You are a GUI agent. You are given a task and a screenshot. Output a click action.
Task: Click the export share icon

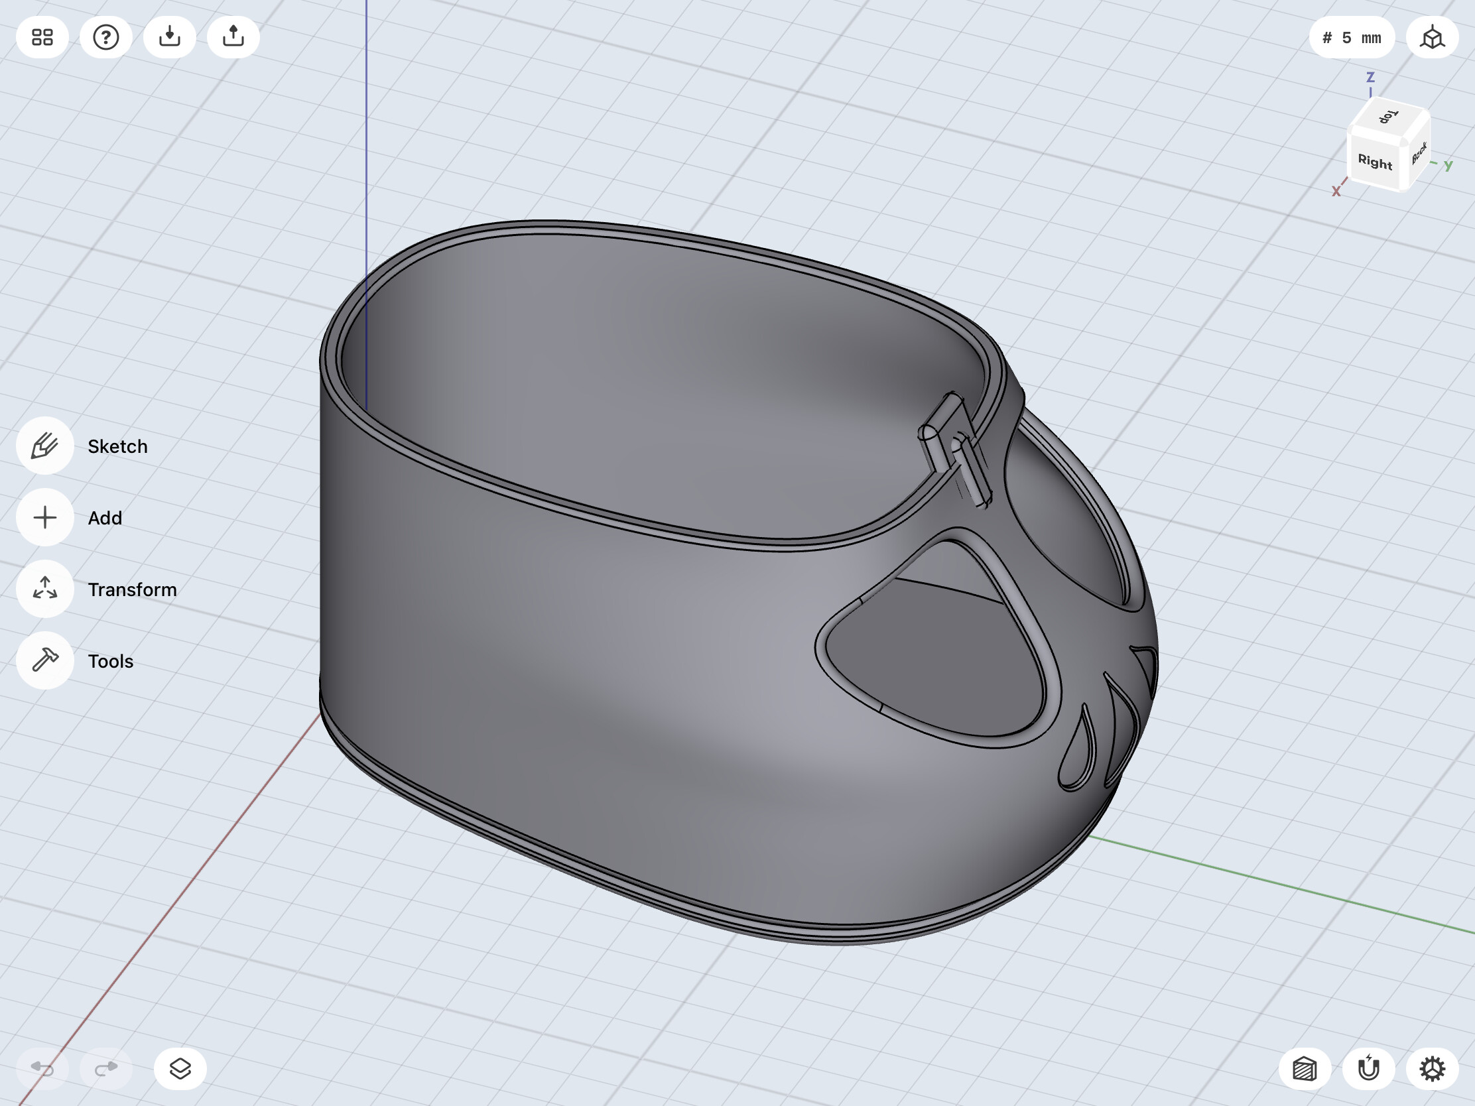[x=233, y=37]
